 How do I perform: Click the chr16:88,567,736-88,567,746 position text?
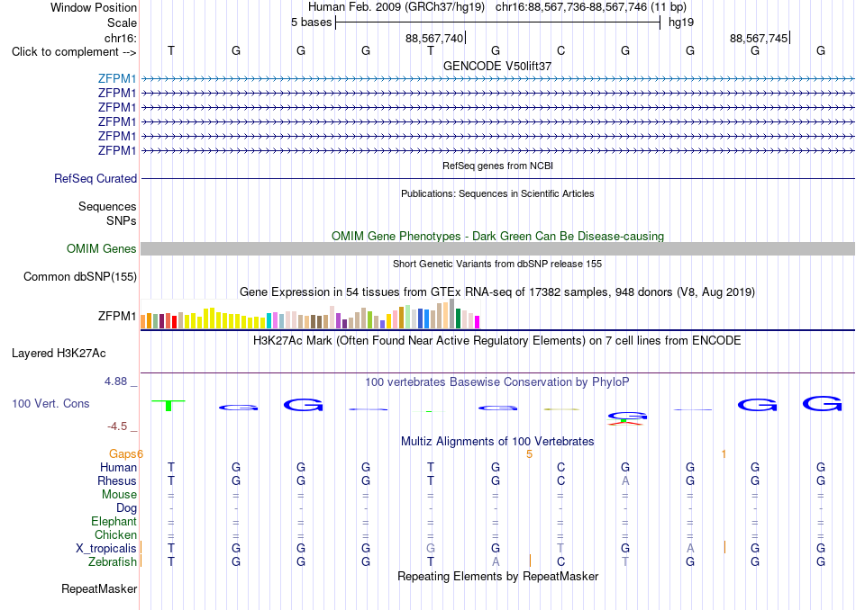point(591,7)
